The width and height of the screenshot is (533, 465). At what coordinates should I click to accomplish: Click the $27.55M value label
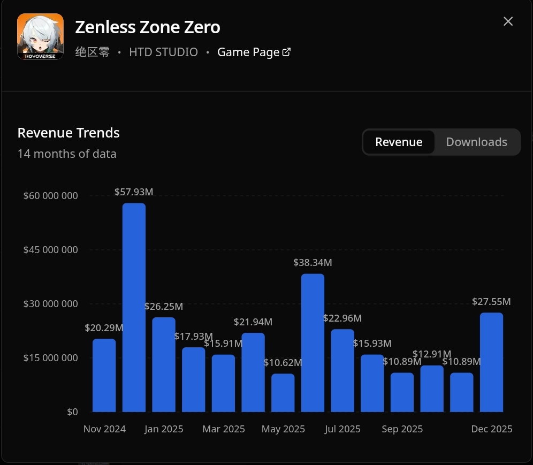pyautogui.click(x=492, y=301)
